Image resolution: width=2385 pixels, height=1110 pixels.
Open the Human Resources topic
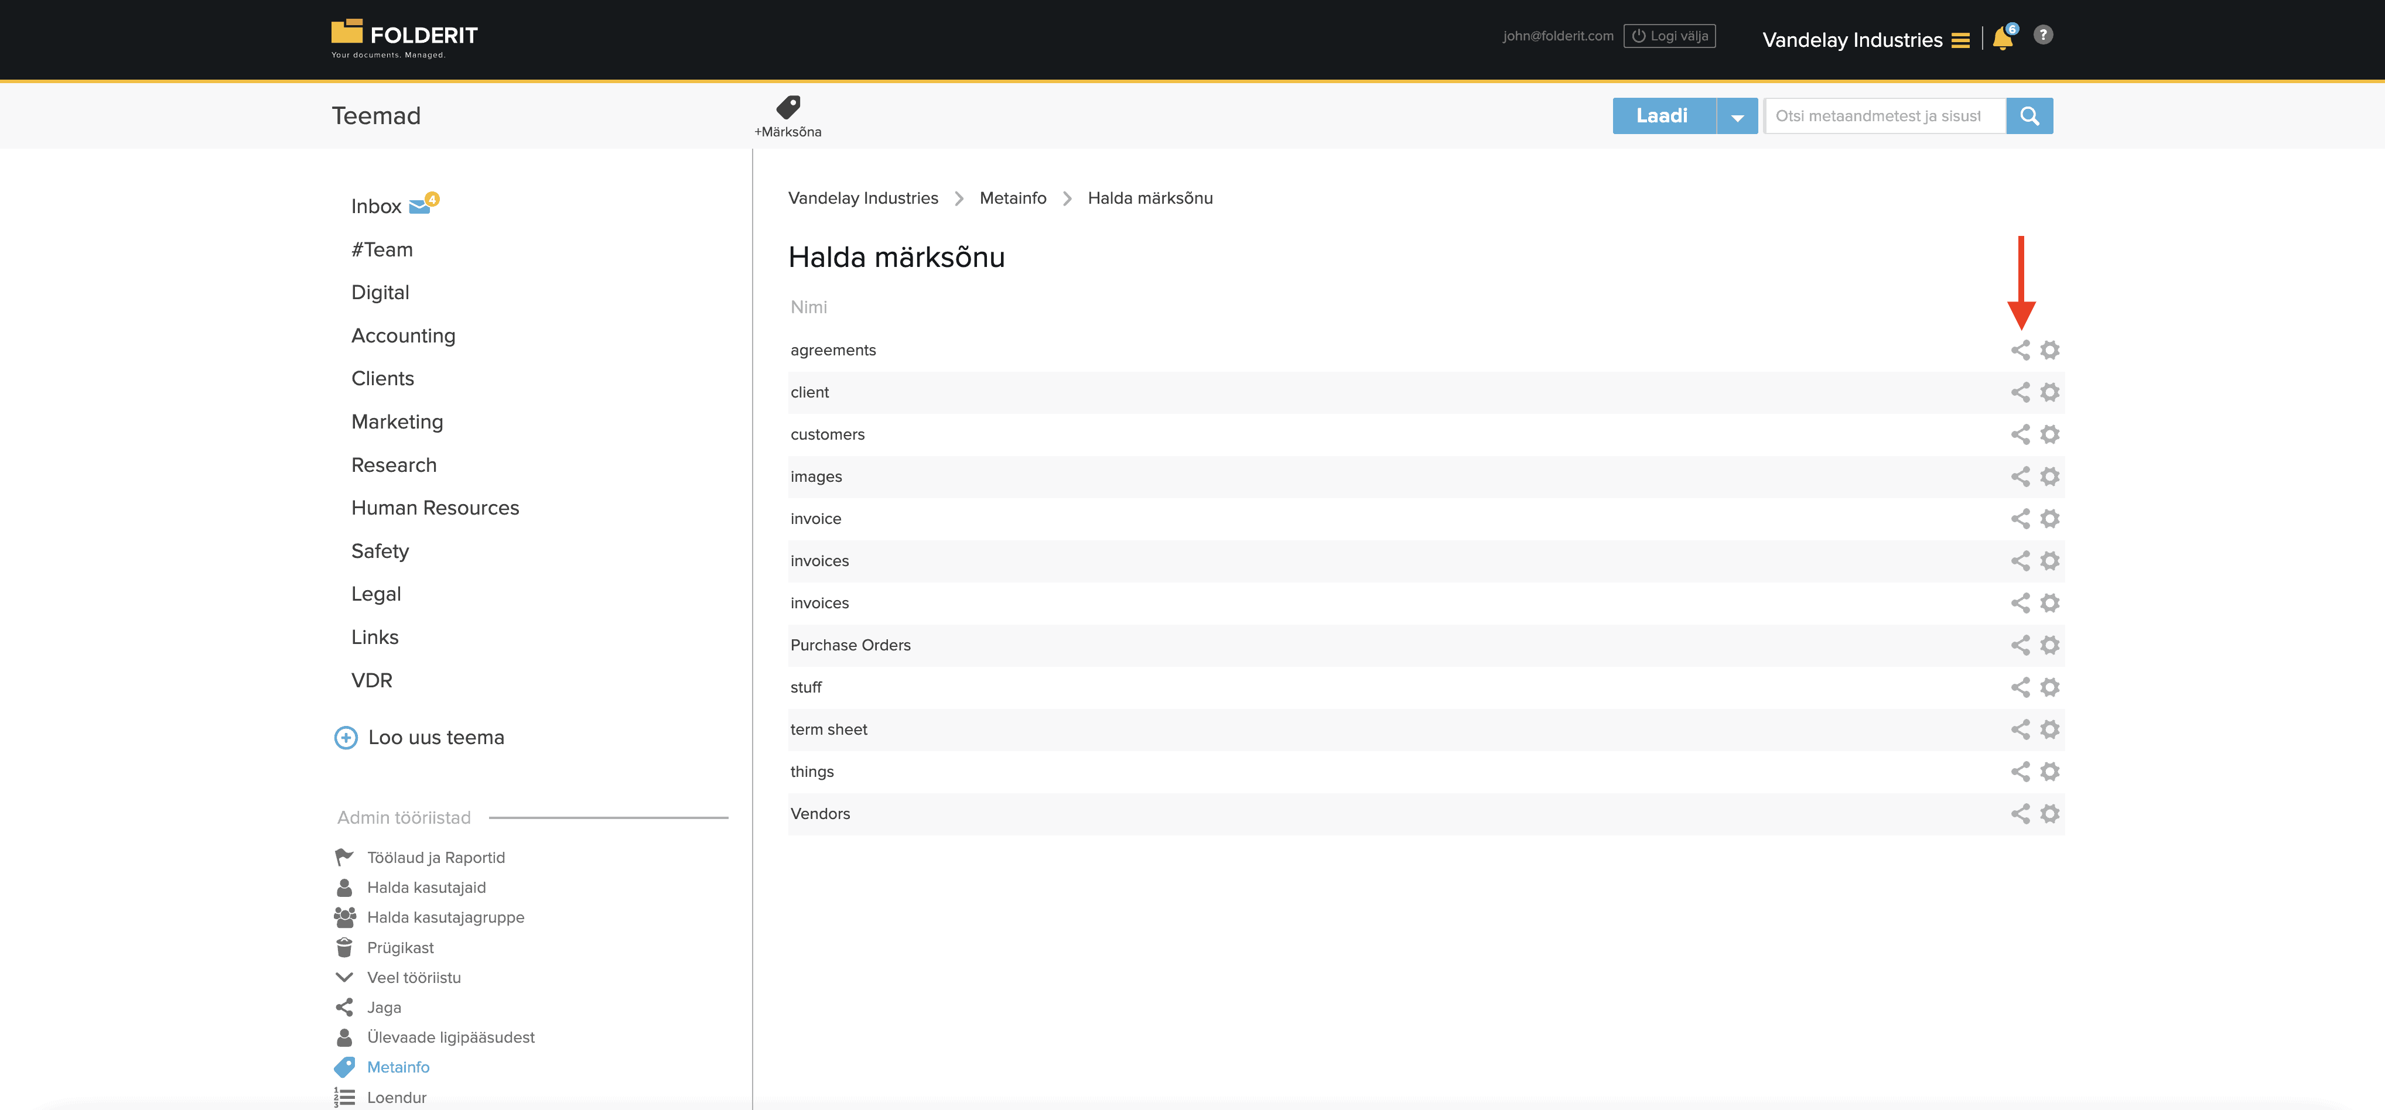pyautogui.click(x=435, y=508)
